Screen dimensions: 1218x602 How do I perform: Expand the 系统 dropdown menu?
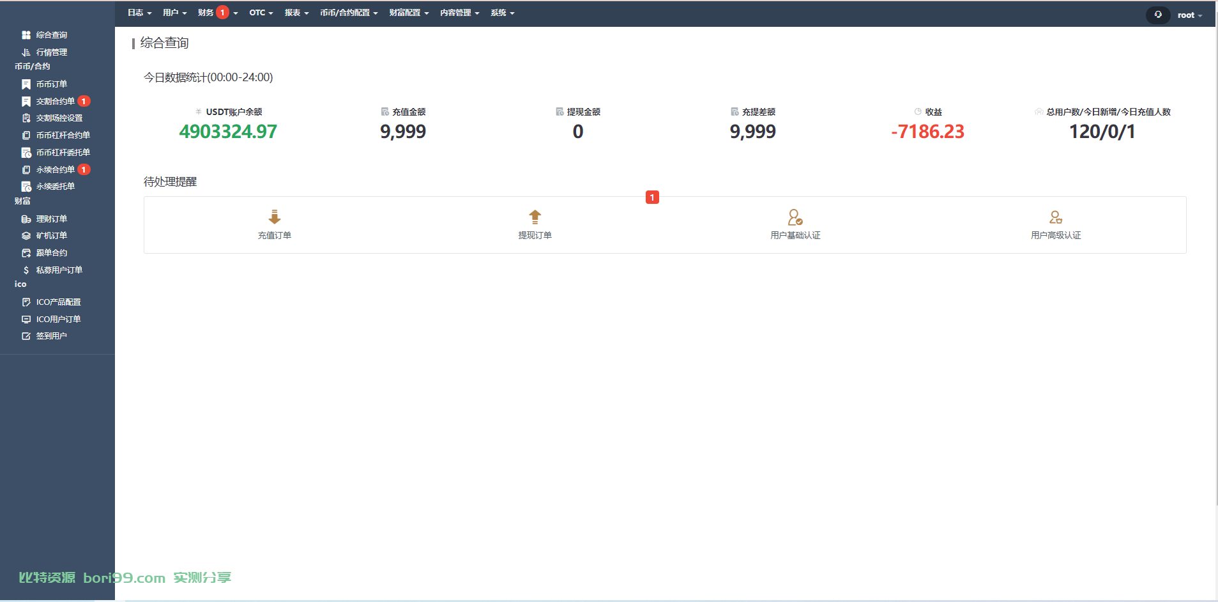tap(502, 13)
